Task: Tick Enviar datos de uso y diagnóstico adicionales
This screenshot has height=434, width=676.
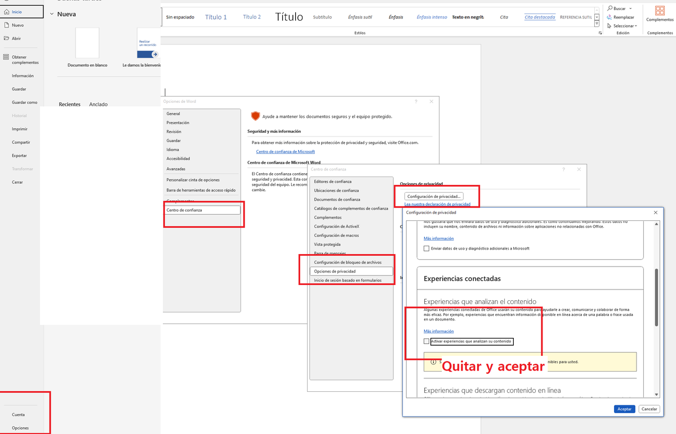Action: tap(426, 248)
